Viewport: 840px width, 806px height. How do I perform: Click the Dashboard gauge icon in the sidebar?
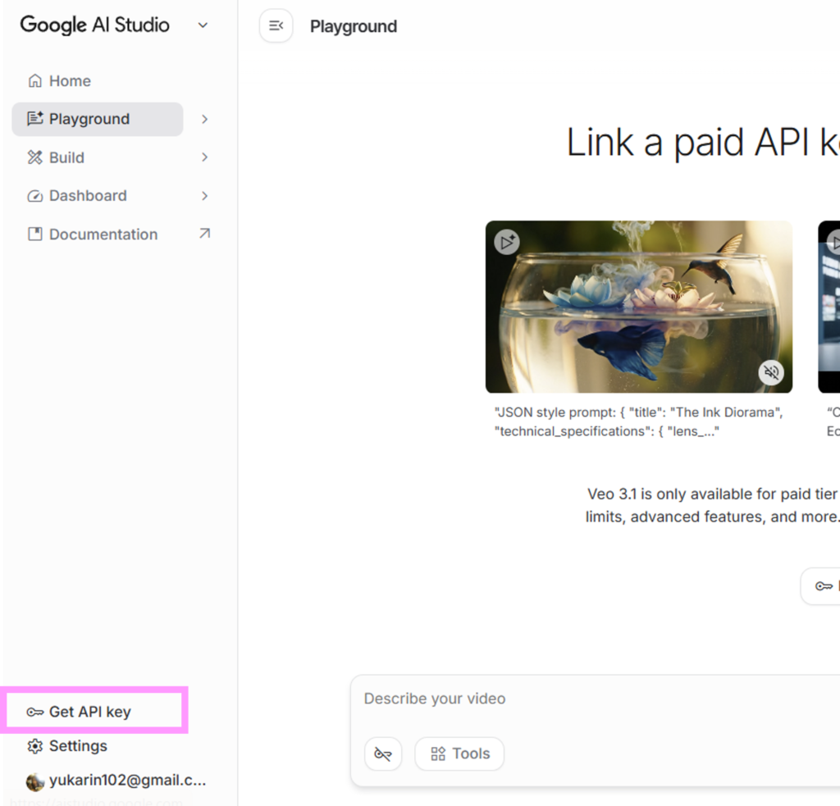pyautogui.click(x=34, y=196)
